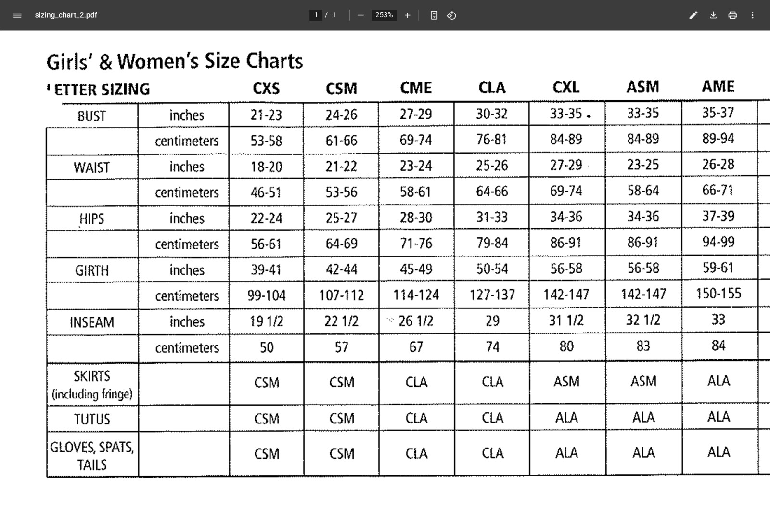Click the current page number field
This screenshot has height=513, width=770.
pos(316,15)
